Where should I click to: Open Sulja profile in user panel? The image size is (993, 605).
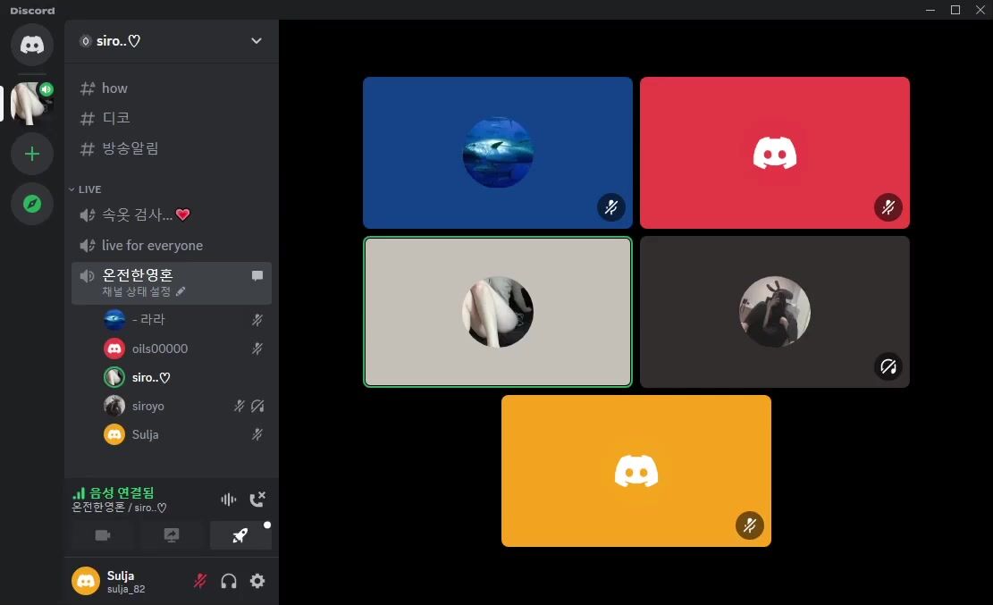point(111,581)
